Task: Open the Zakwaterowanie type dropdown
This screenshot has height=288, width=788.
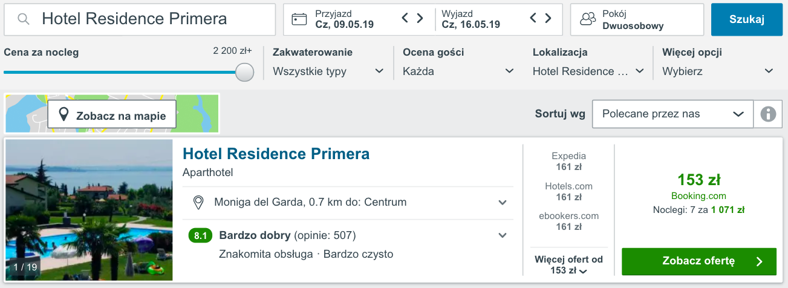Action: pyautogui.click(x=328, y=71)
